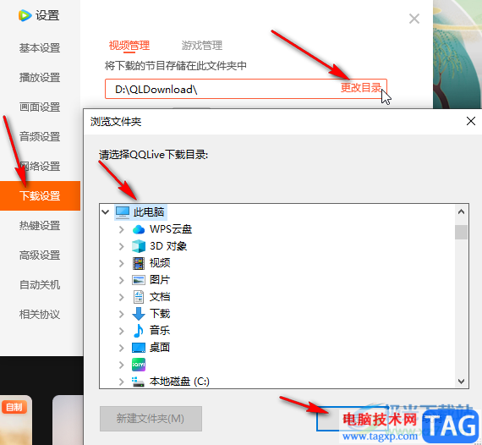482x445 pixels.
Task: Open 自动关机 in settings sidebar
Action: click(40, 284)
